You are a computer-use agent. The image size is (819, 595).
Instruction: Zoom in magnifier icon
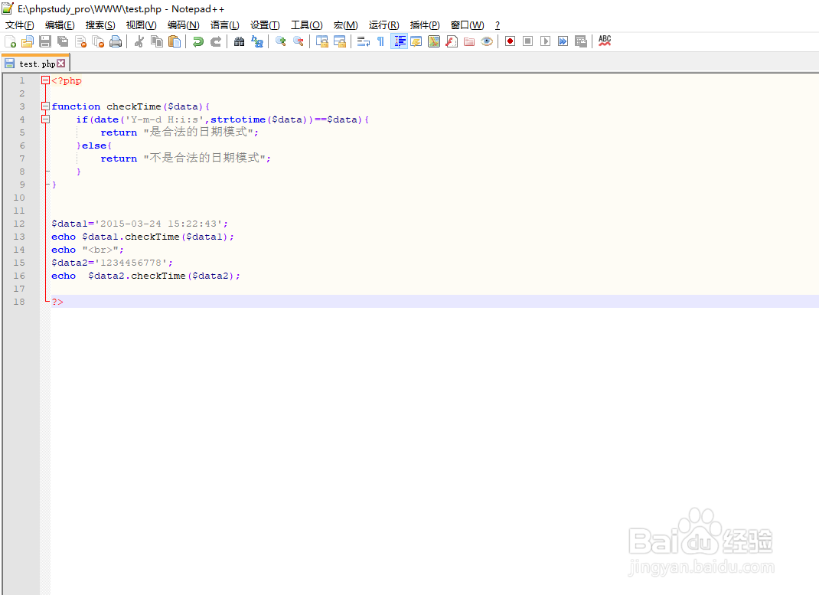point(280,42)
